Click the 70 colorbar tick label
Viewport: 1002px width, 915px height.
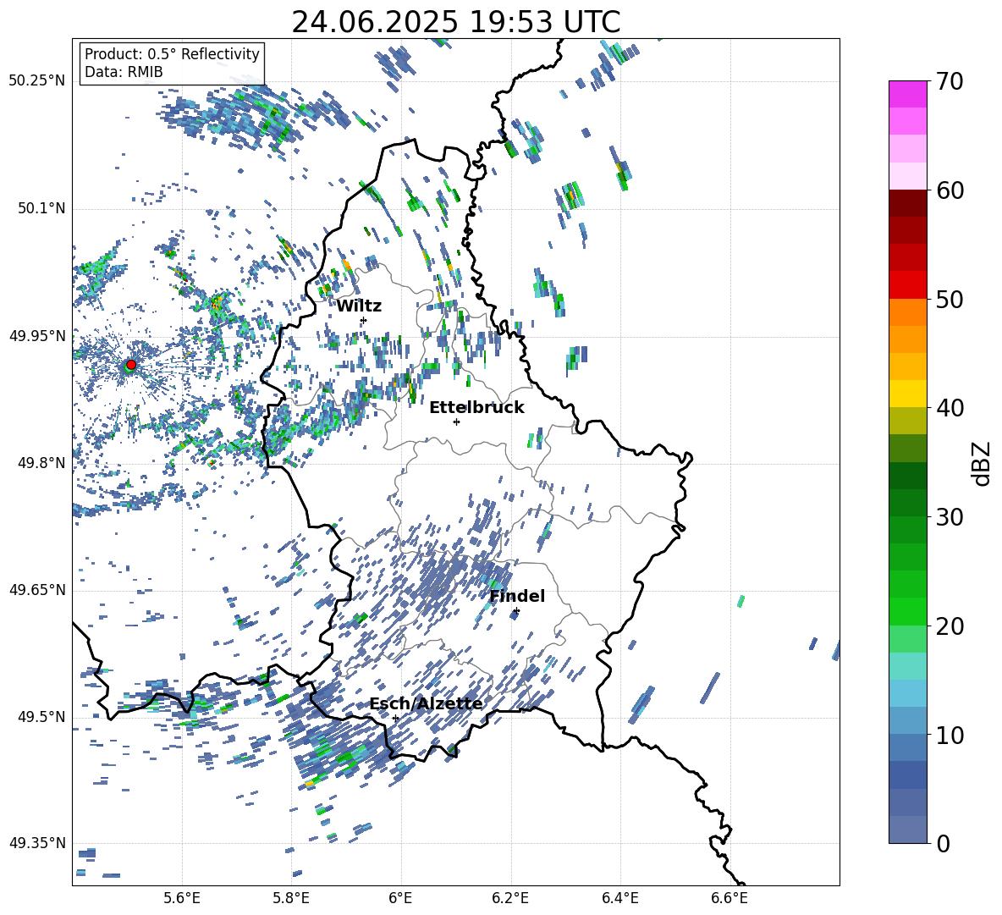(950, 82)
